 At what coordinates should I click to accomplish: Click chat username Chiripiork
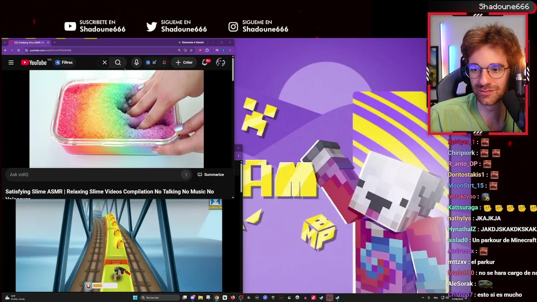461,153
